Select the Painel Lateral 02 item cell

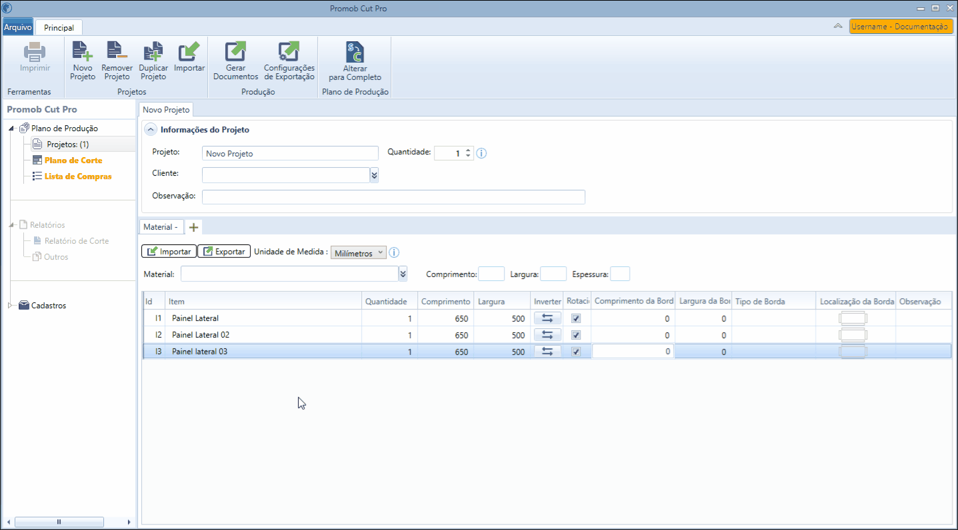[x=263, y=335]
